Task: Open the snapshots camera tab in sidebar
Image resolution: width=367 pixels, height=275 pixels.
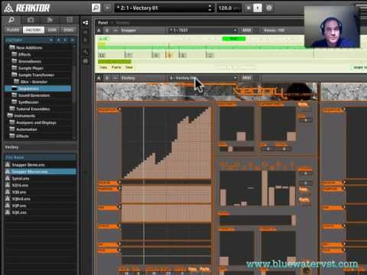Action: [x=31, y=20]
